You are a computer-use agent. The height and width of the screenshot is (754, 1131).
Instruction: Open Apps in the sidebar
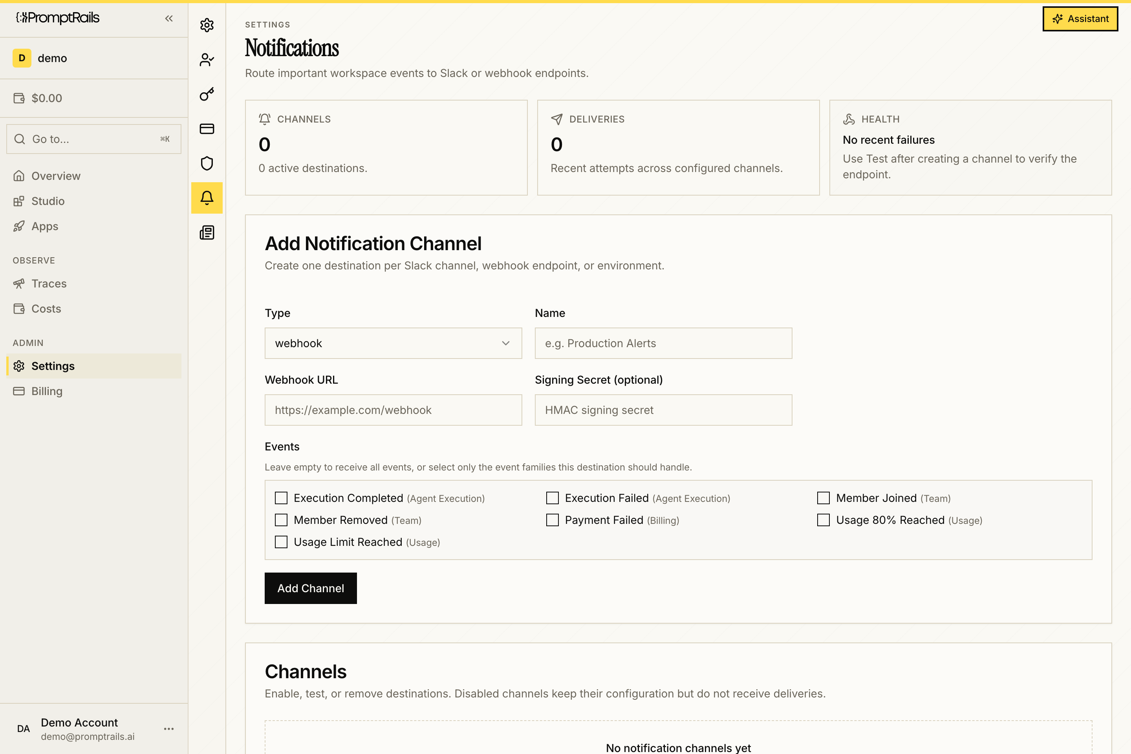point(94,226)
